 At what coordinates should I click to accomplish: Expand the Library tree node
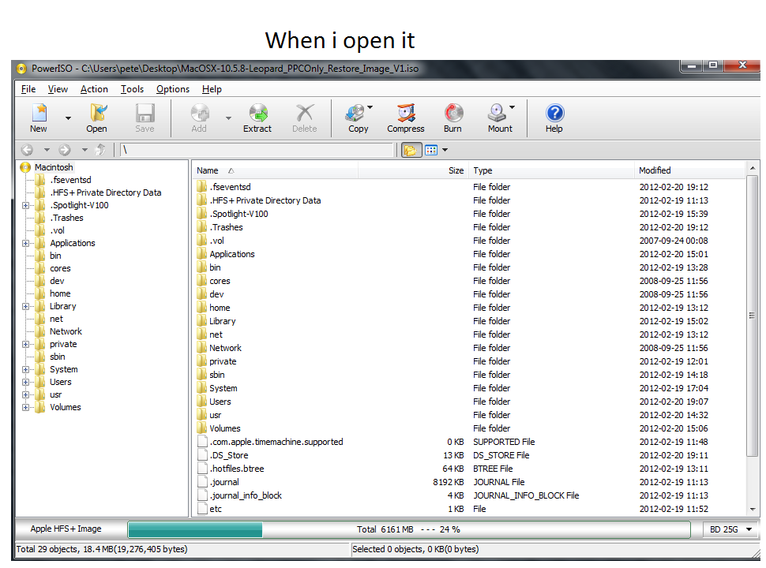pos(25,306)
